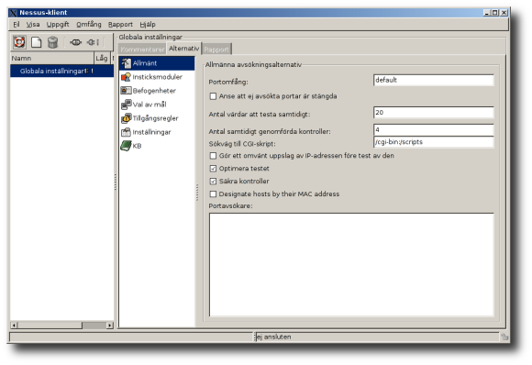Open the Rapport menu
This screenshot has width=532, height=365.
point(120,25)
